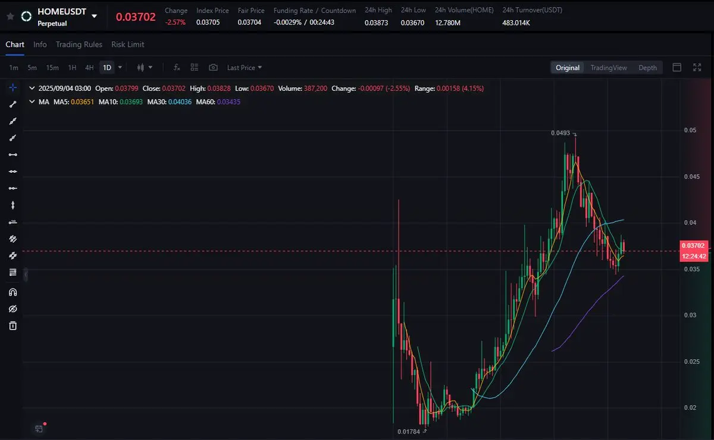
Task: Click the MA60 value 0.03435
Action: pos(228,102)
